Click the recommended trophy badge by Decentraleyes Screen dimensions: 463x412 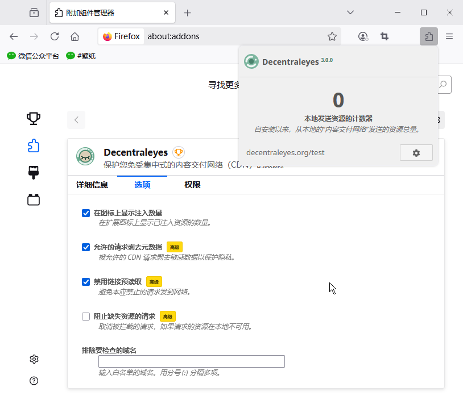coord(179,152)
